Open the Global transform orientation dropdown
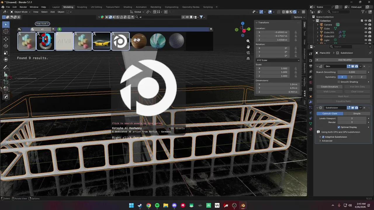 (137, 12)
